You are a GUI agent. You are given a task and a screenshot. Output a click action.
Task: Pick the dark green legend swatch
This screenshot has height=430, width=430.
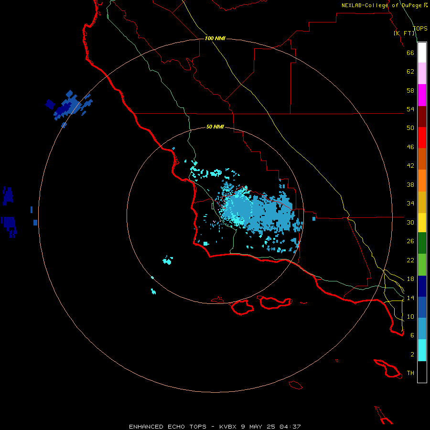[x=422, y=243]
